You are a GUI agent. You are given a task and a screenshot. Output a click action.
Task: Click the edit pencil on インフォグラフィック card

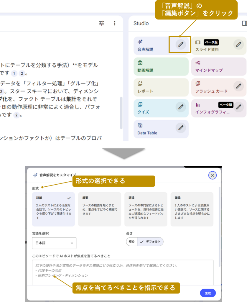pyautogui.click(x=238, y=107)
